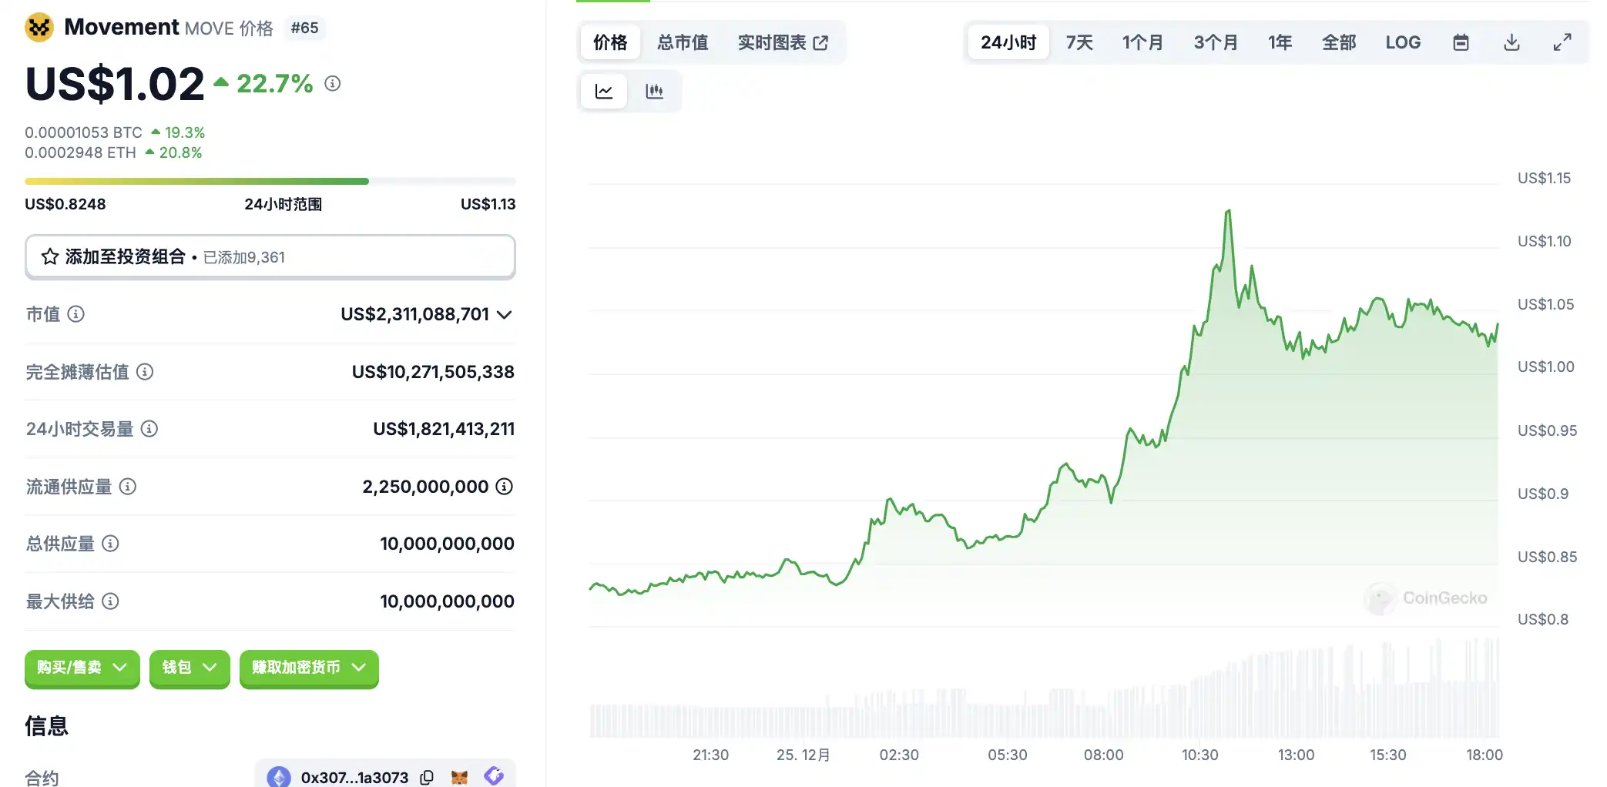The width and height of the screenshot is (1607, 787).
Task: Open the 购买/售卖 dropdown
Action: pos(82,668)
